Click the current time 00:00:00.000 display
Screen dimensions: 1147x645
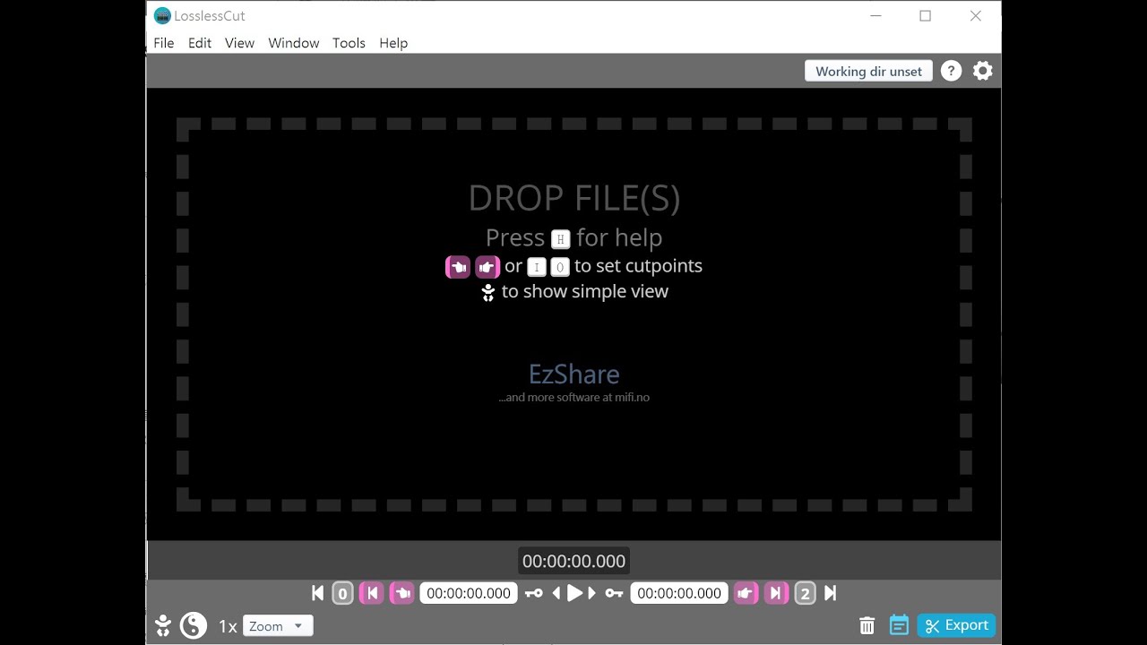tap(573, 561)
